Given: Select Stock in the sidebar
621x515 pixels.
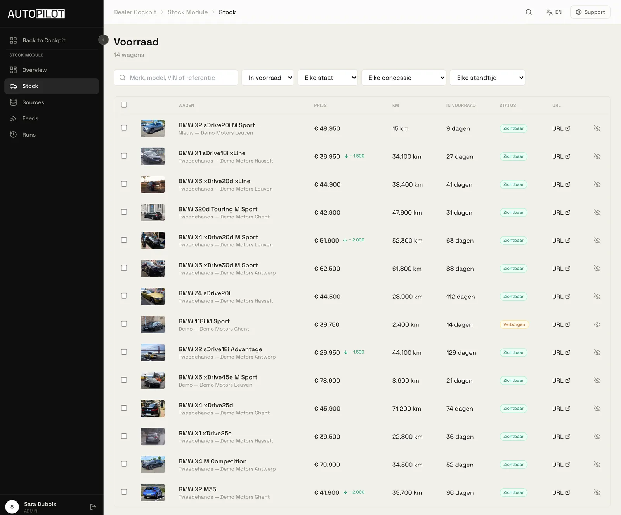Looking at the screenshot, I should click(x=52, y=86).
